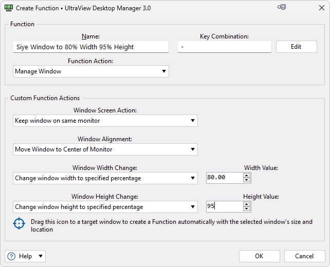Viewport: 330px width, 267px height.
Task: Decrease Width Value with down arrow
Action: tap(247, 180)
